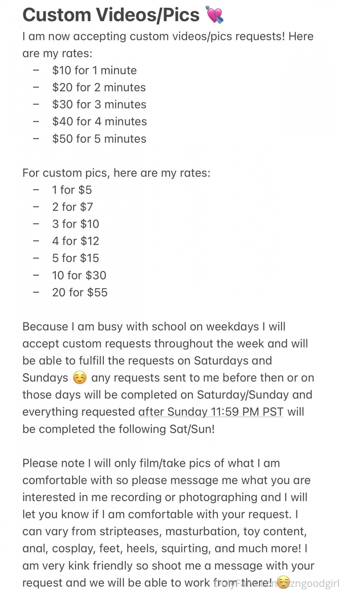Select the "1 for $5" list item
Viewport: 341px width, 591px height.
coord(72,190)
